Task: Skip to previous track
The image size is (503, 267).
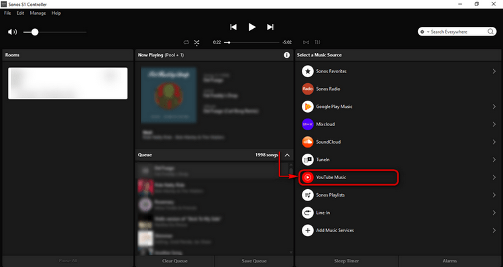Action: click(x=233, y=27)
